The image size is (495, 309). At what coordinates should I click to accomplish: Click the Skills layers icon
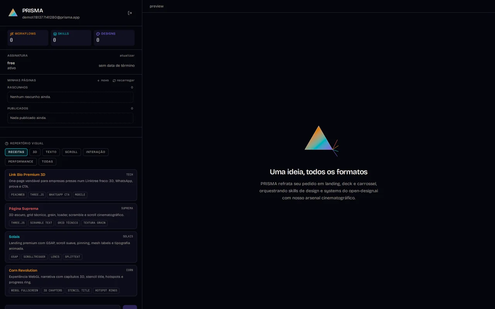55,34
